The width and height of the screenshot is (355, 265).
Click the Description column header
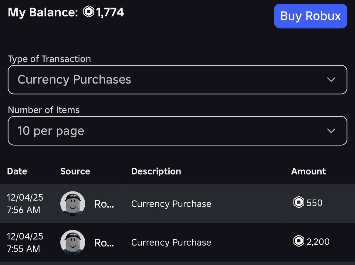click(156, 171)
